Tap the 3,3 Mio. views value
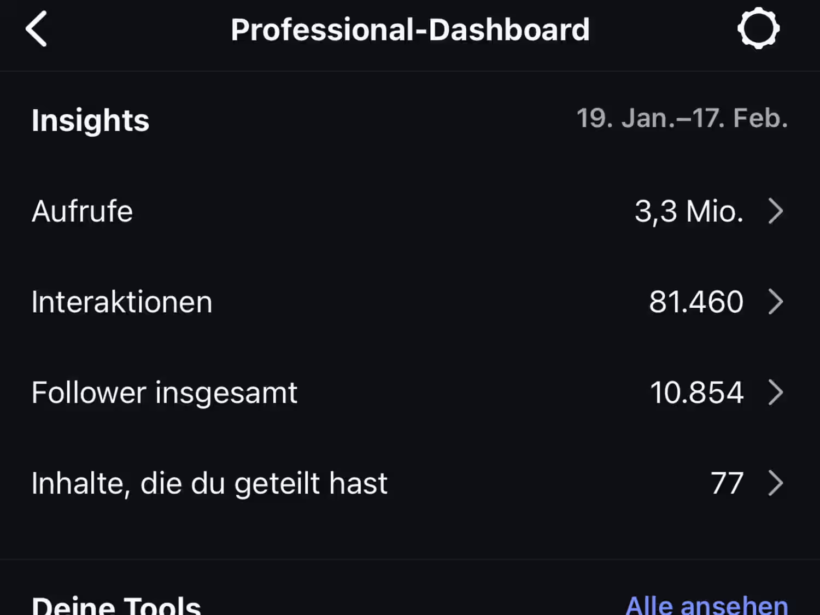Viewport: 820px width, 615px height. 689,212
